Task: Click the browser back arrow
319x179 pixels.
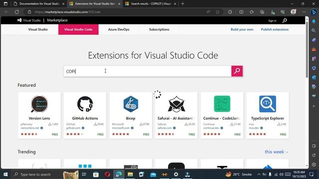Action: point(6,12)
